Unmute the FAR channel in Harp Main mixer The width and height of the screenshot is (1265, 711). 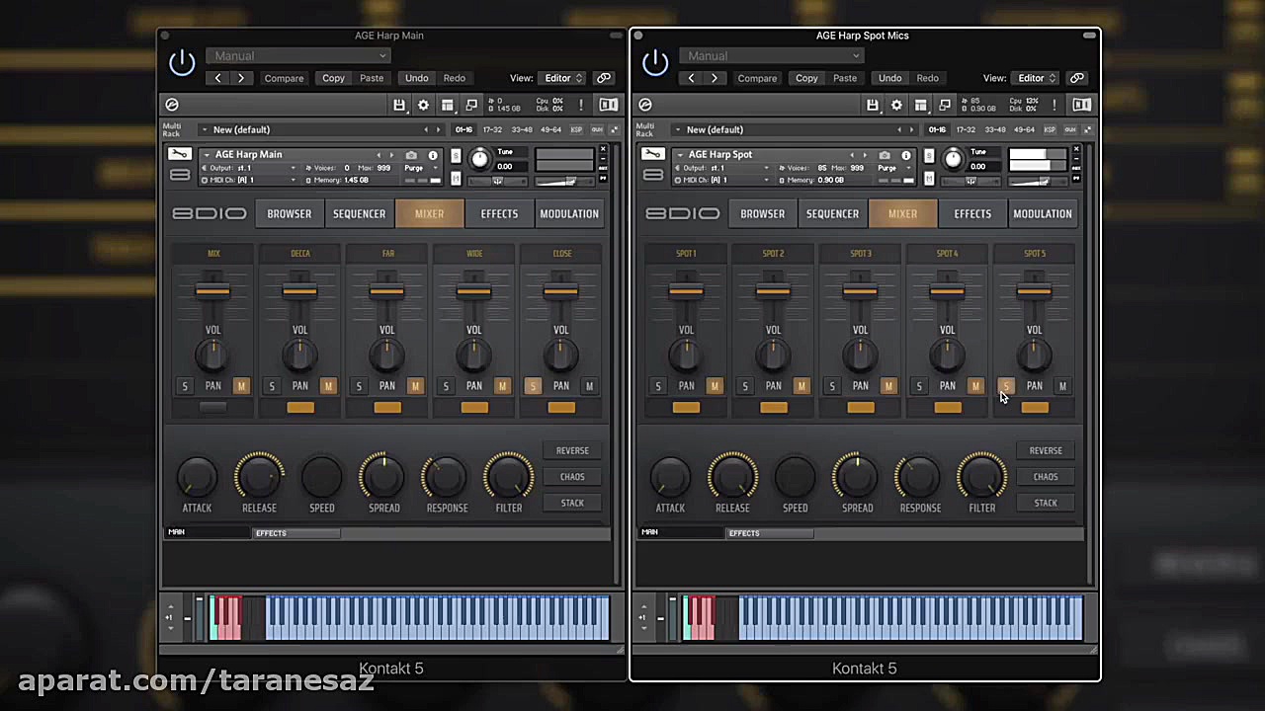coord(415,386)
